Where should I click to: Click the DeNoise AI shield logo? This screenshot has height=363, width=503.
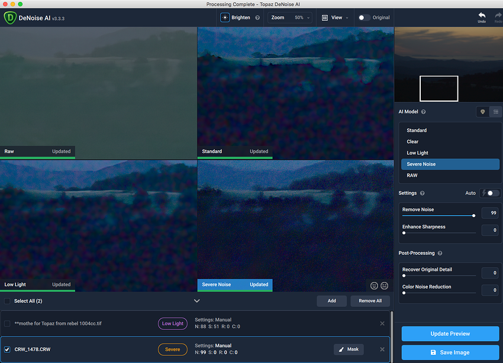pos(10,18)
